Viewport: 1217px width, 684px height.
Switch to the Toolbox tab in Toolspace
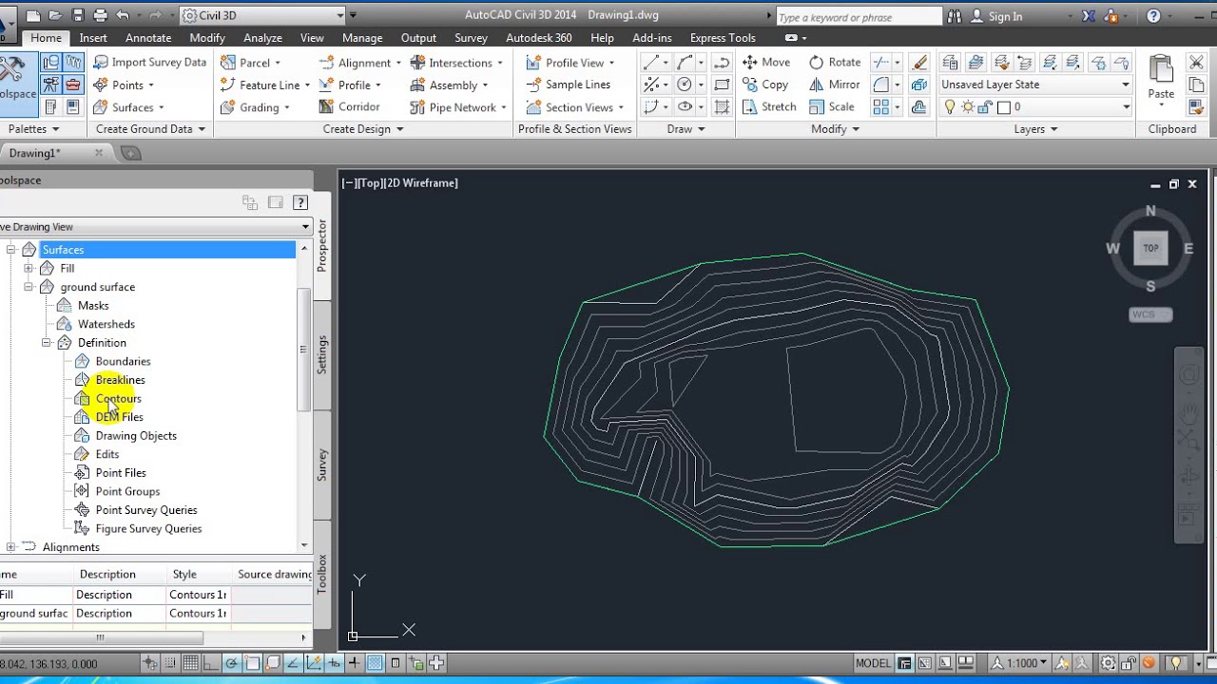[x=322, y=574]
